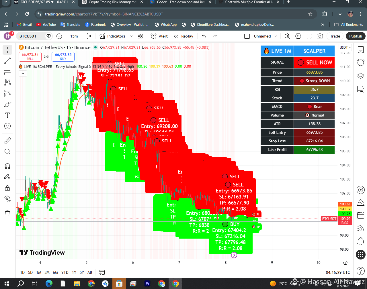
Task: Switch to Chat with Multiple Frontier AI tab
Action: point(249,2)
